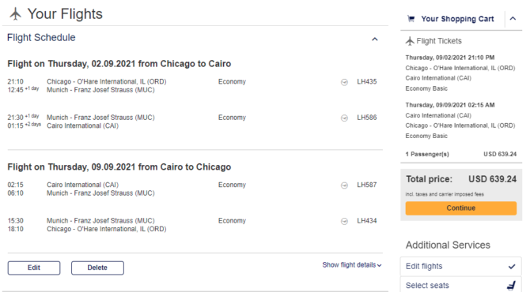The height and width of the screenshot is (292, 530).
Task: Click the checkmark on Edit flights
Action: [x=512, y=267]
